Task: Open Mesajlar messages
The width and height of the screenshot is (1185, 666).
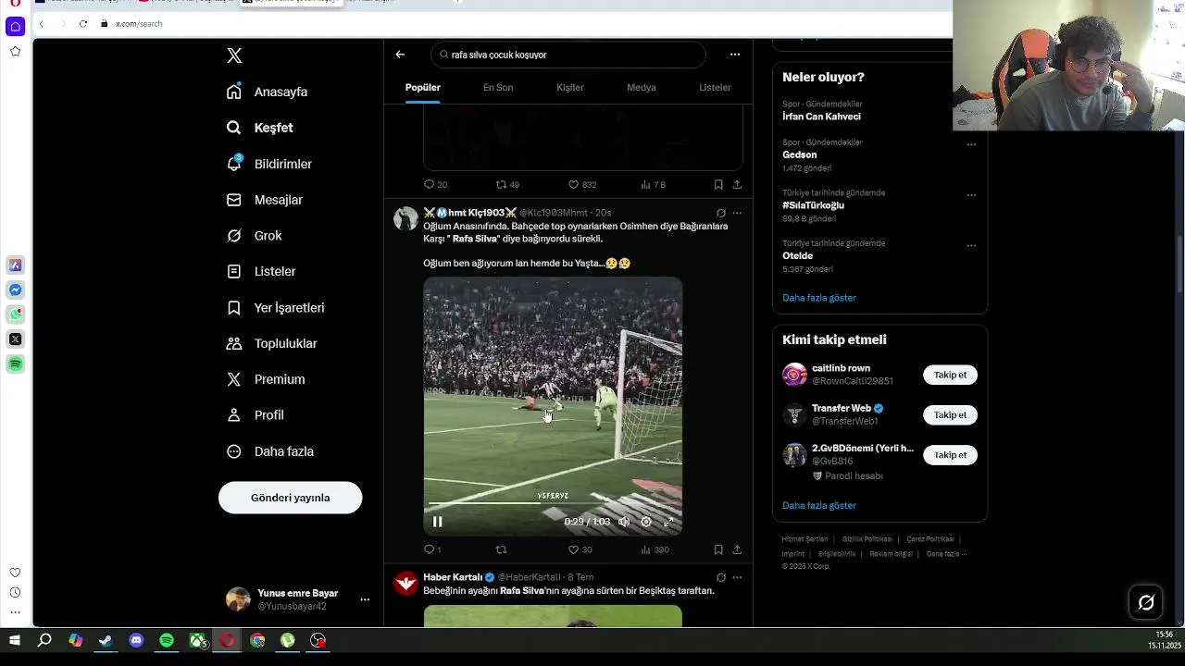Action: point(265,200)
